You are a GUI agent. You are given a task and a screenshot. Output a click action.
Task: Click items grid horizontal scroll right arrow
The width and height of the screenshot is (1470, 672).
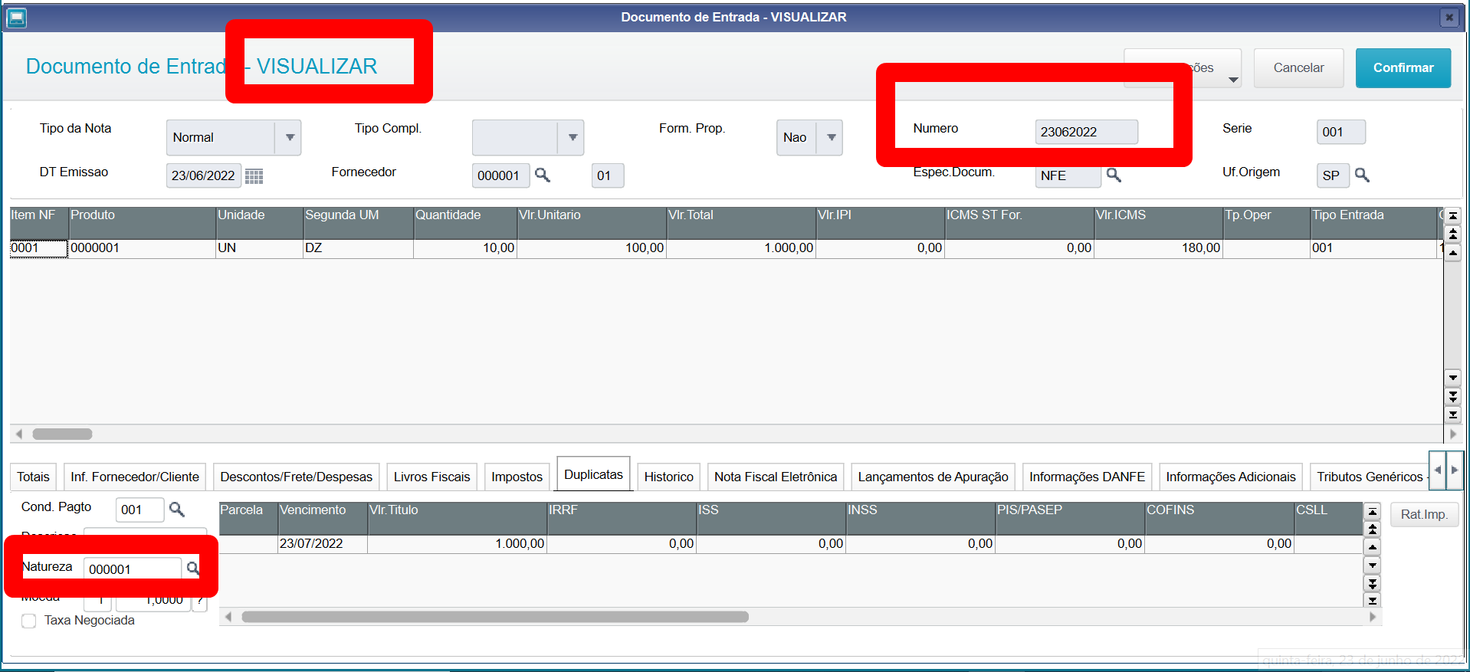[1452, 434]
